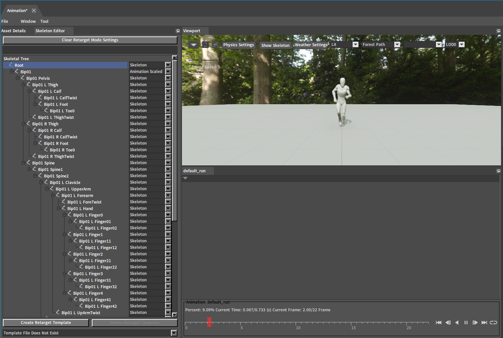Viewport: 503px width, 338px height.
Task: Open the viewport options drop-down arrow icon
Action: [194, 45]
